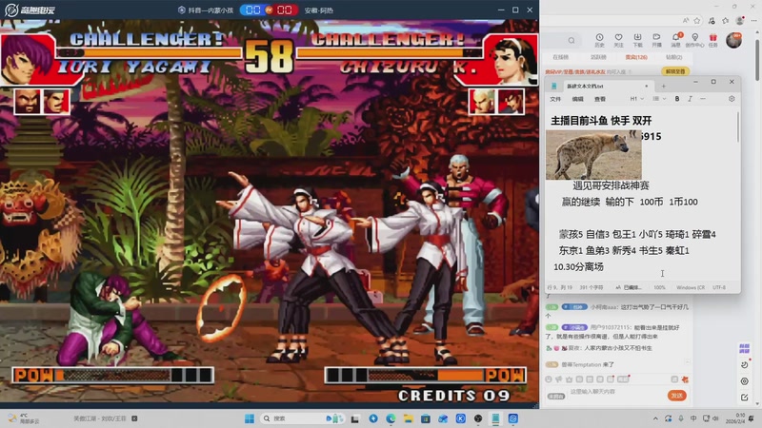Switch to the 贵宾(126) tab
Screen dimensions: 762x428
(636, 57)
